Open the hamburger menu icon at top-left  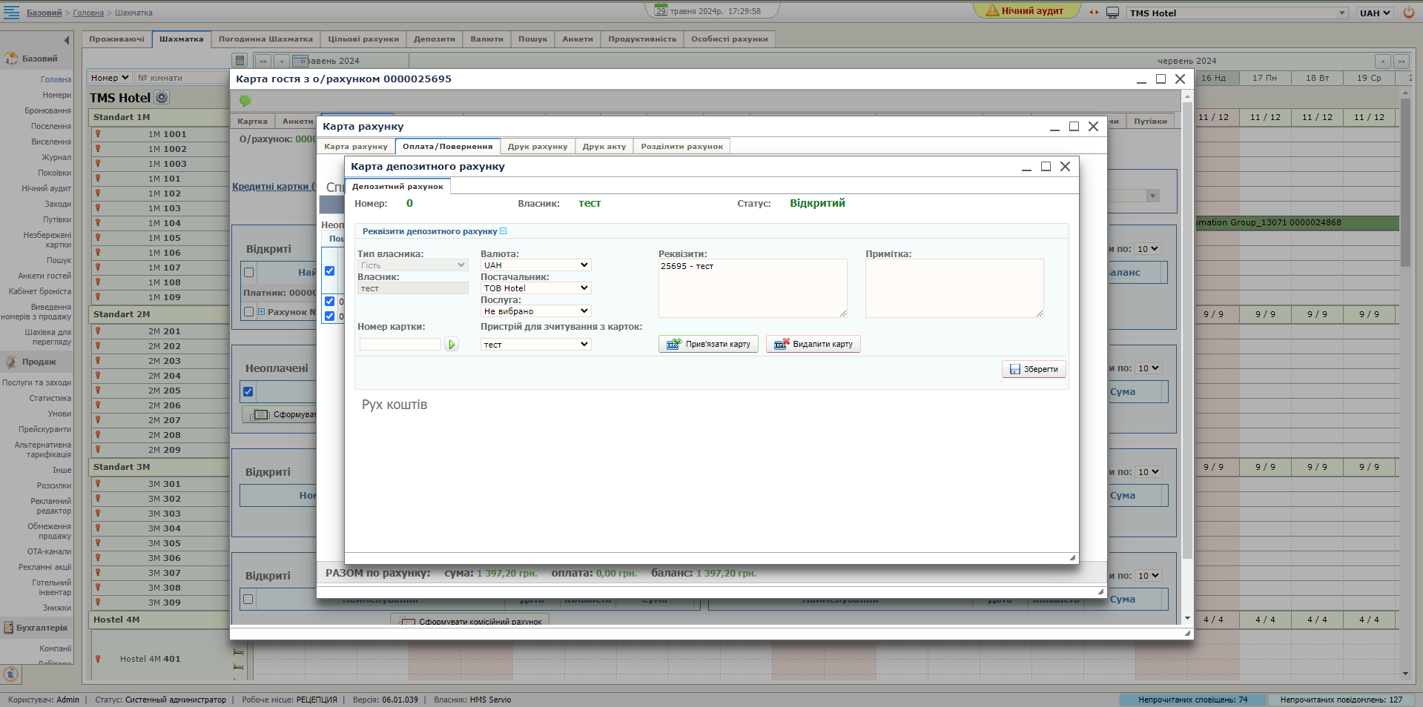pos(12,12)
